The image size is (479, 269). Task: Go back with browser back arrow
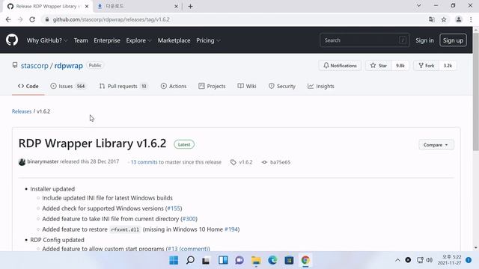(x=8, y=19)
